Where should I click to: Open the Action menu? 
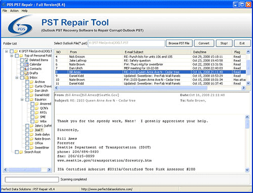point(14,11)
